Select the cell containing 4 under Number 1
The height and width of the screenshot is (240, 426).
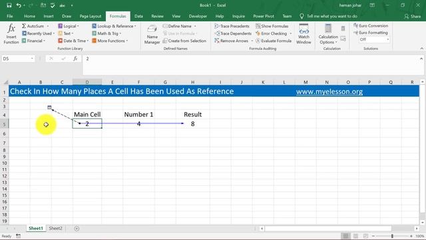(x=138, y=124)
